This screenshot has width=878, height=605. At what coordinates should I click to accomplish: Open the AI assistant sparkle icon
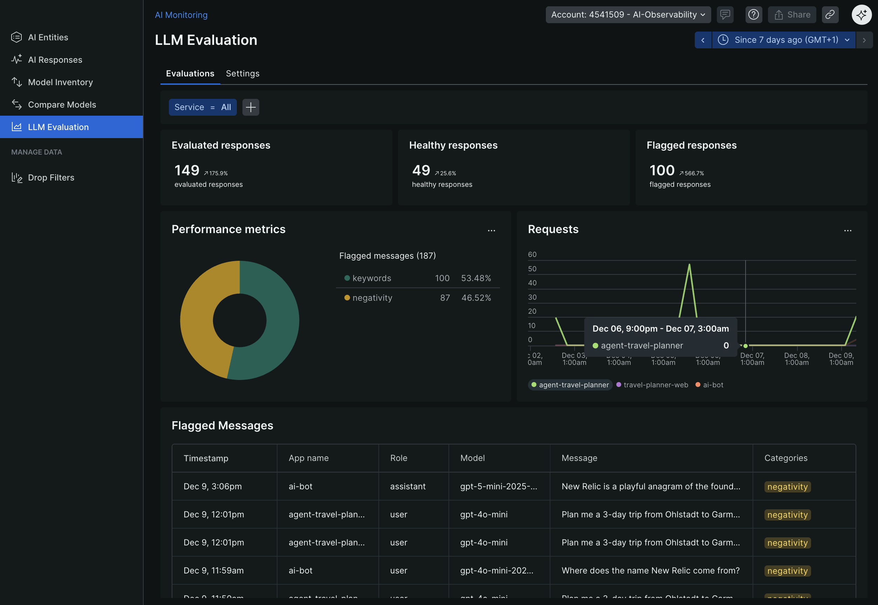point(862,15)
